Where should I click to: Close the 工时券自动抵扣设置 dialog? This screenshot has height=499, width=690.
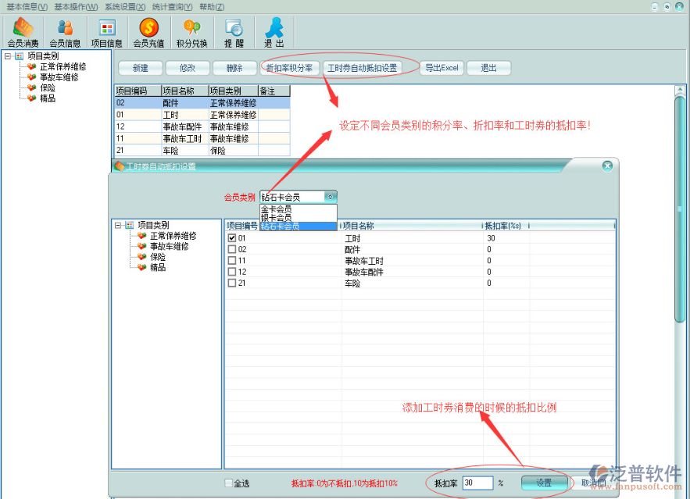pos(607,166)
